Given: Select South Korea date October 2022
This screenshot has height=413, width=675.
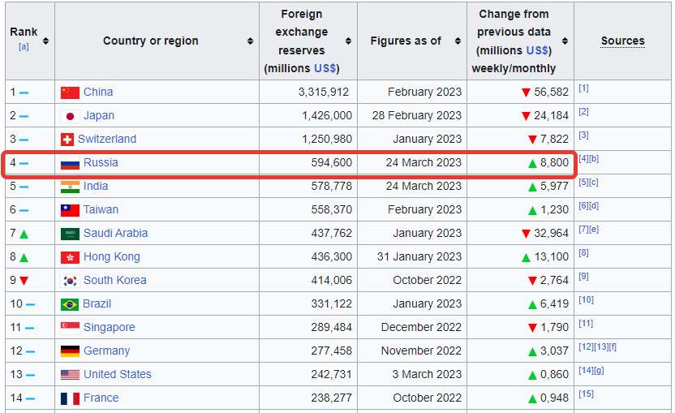Looking at the screenshot, I should pos(427,281).
